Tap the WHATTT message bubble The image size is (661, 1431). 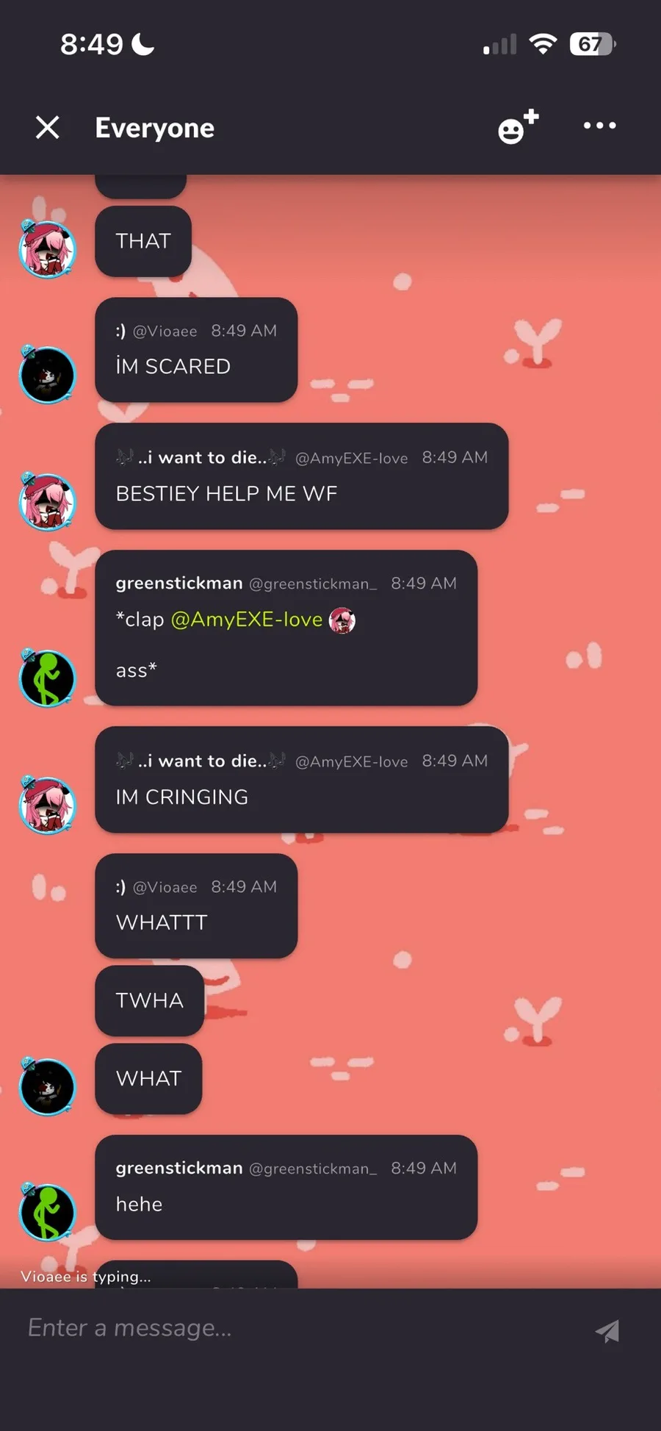tap(196, 905)
